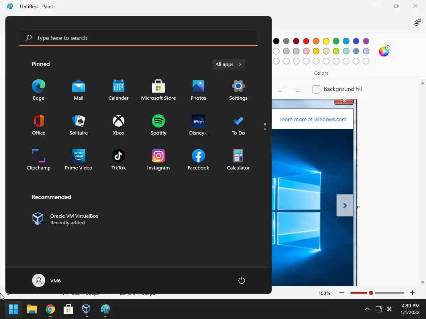Launch Calendar from pinned apps

point(119,90)
